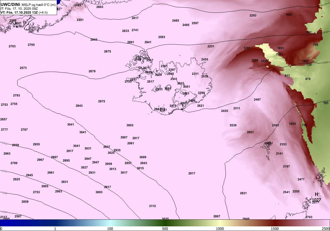Click the height value 2311 over east Iceland
The width and height of the screenshot is (330, 231).
click(x=195, y=74)
